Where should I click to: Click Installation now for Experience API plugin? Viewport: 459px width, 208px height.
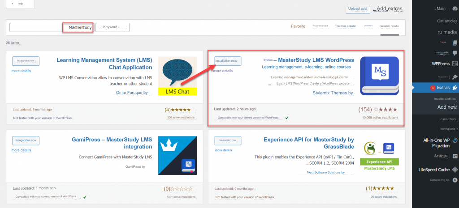[228, 140]
